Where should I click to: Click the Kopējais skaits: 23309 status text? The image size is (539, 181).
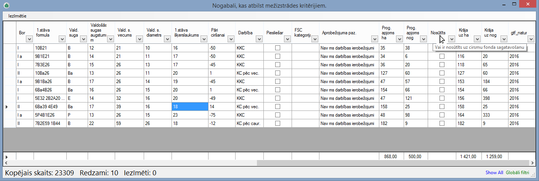pyautogui.click(x=40, y=173)
